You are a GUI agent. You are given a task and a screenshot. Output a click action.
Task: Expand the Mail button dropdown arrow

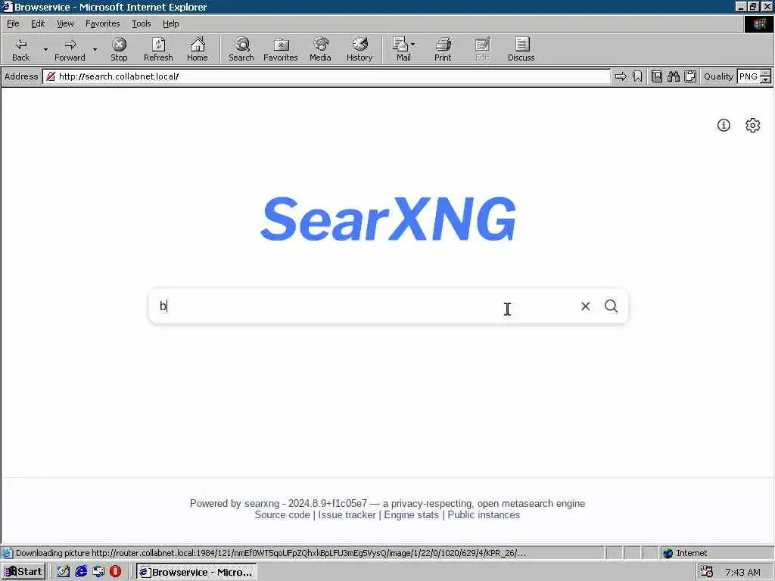point(413,45)
